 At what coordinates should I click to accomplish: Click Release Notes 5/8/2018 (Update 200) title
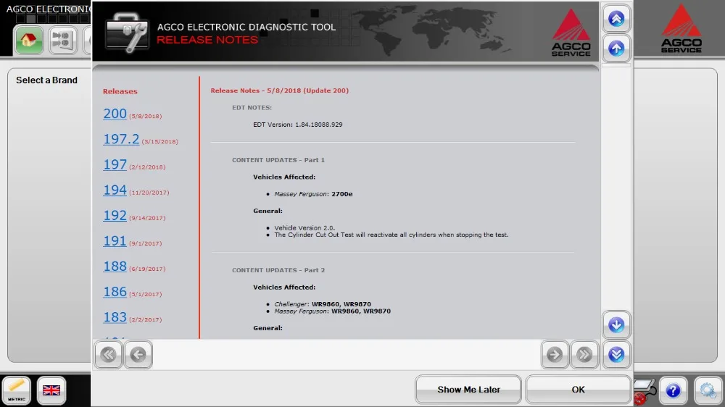tap(279, 91)
